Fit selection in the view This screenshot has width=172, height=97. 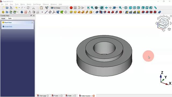[x=92, y=8]
